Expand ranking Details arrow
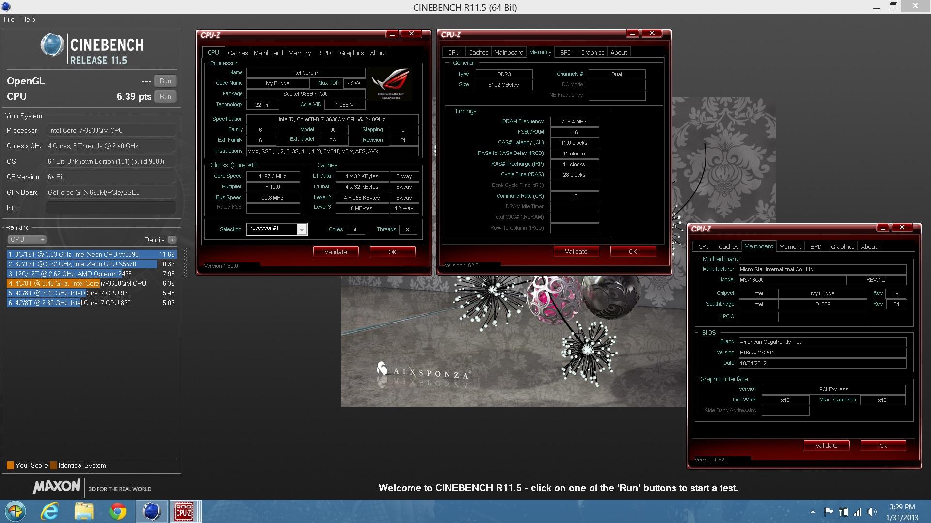 (x=172, y=240)
